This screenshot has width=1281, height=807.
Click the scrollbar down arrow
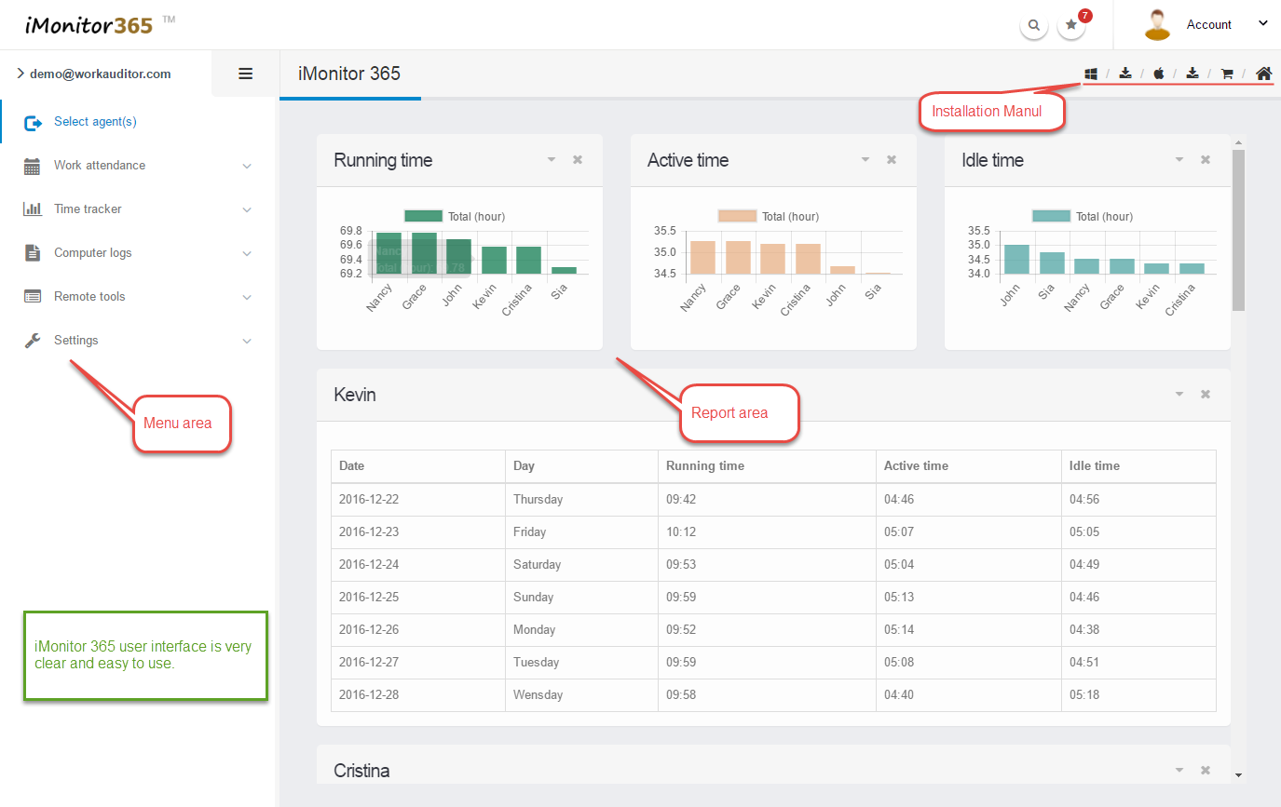point(1238,774)
